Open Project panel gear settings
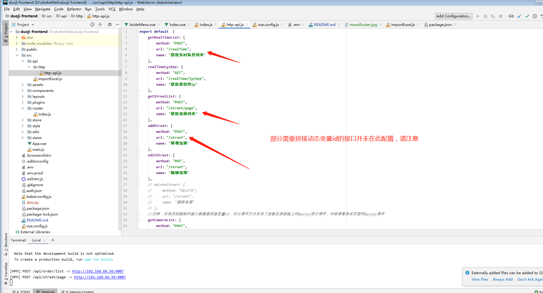The height and width of the screenshot is (293, 543). (x=110, y=24)
